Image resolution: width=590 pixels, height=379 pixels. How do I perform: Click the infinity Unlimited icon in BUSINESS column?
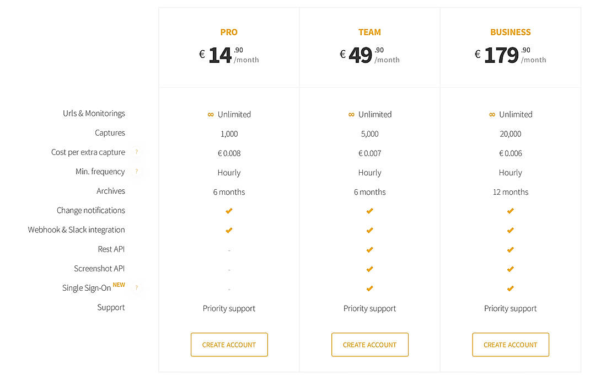pos(492,114)
